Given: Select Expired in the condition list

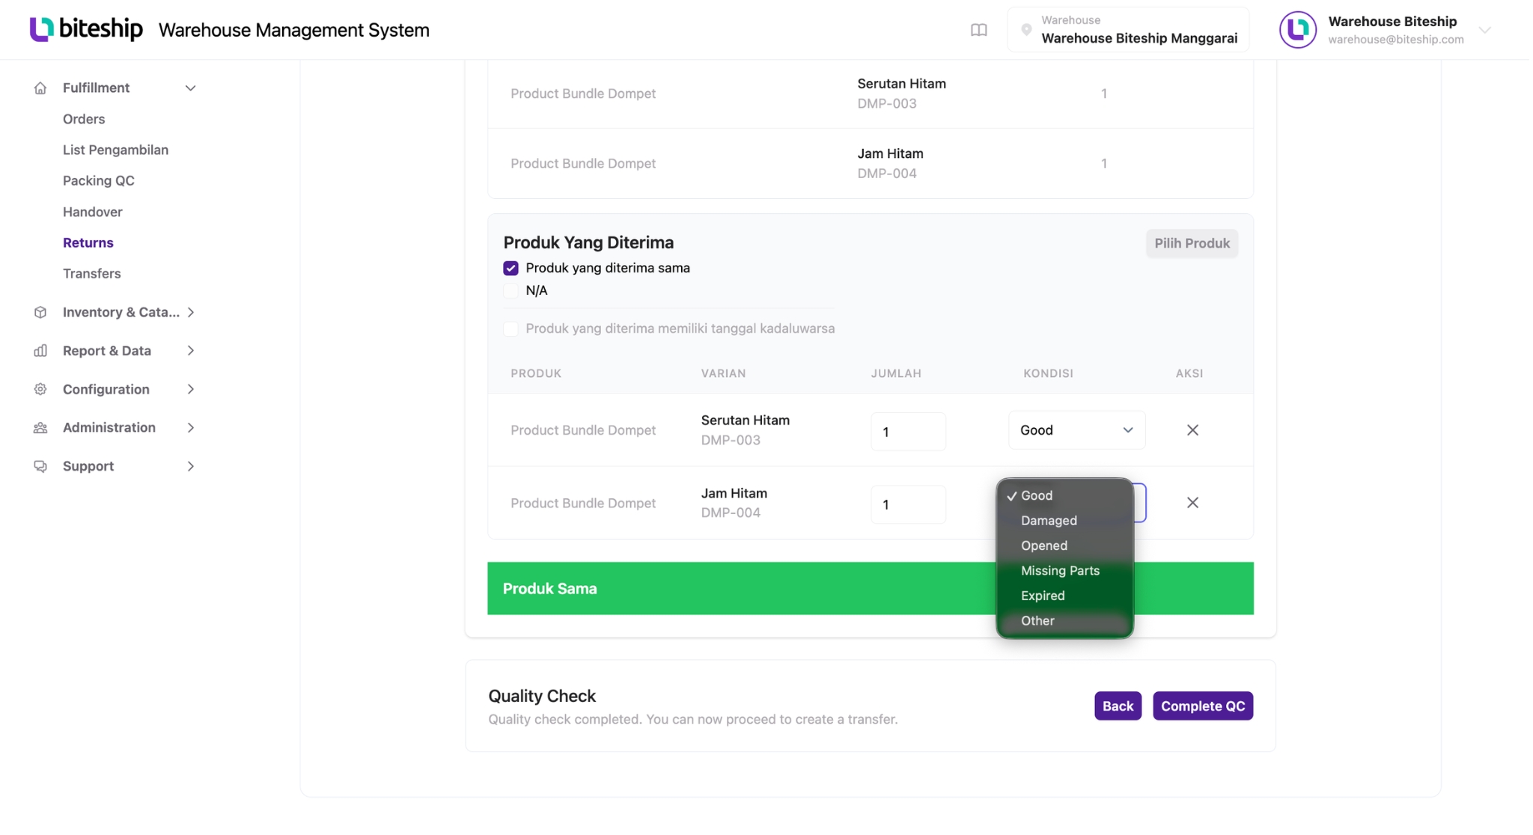Looking at the screenshot, I should click(1064, 596).
